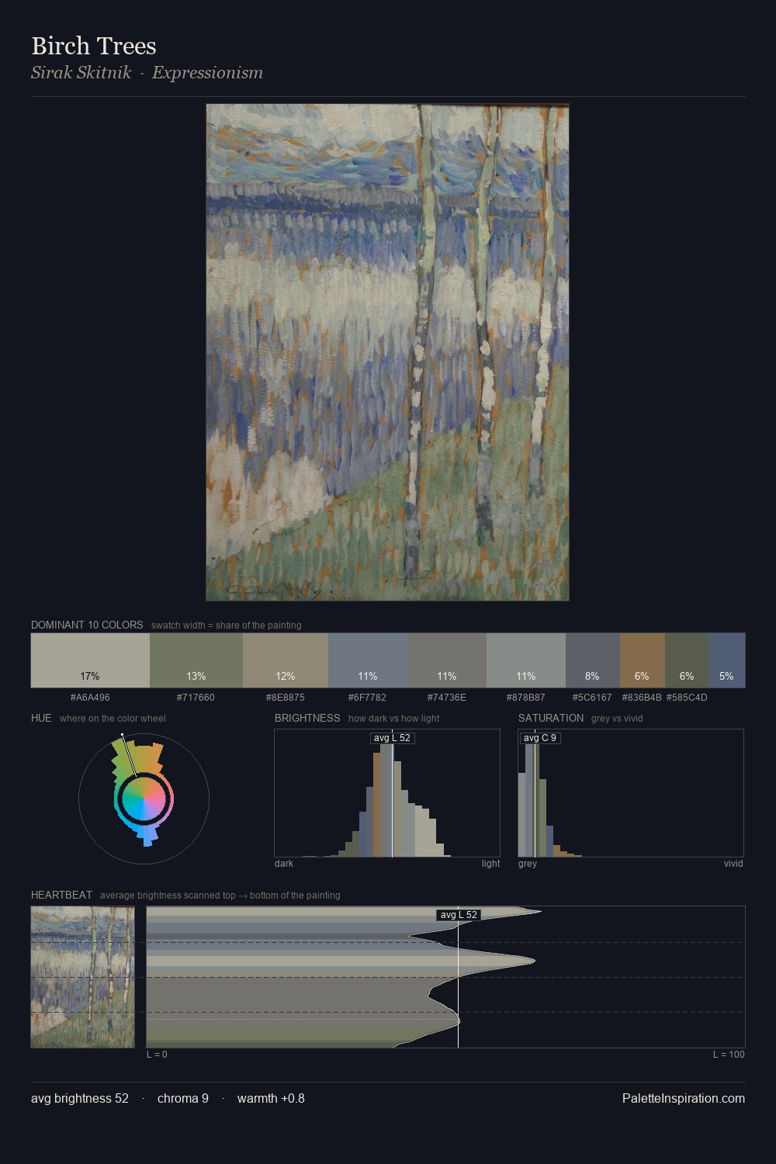Viewport: 776px width, 1164px height.
Task: Click hex code #5C6167
Action: coord(592,698)
